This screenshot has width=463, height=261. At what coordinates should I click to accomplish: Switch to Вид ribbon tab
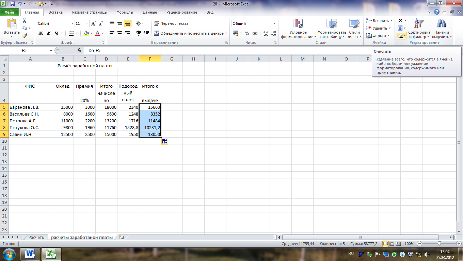[210, 12]
